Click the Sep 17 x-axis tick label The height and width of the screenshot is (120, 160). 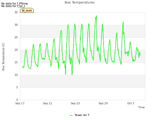(20, 103)
